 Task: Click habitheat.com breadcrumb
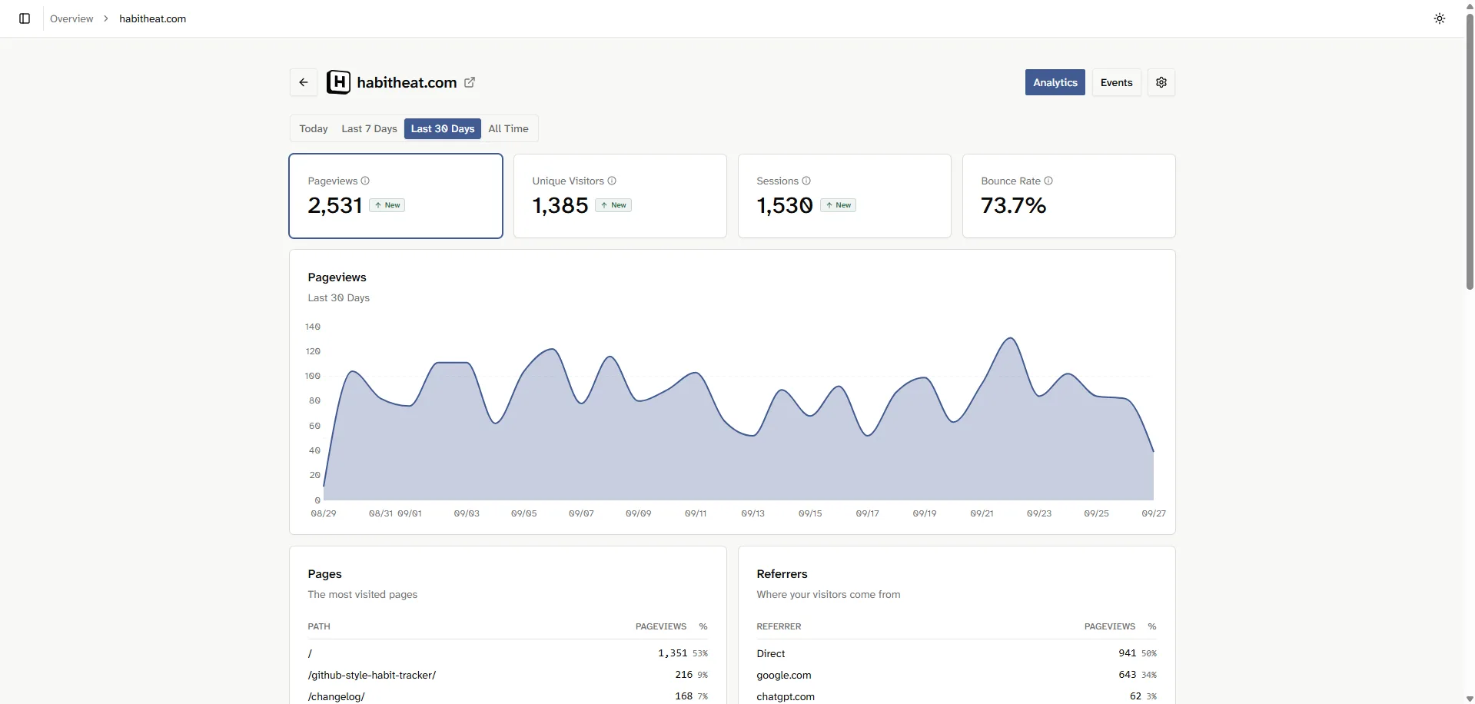tap(152, 18)
